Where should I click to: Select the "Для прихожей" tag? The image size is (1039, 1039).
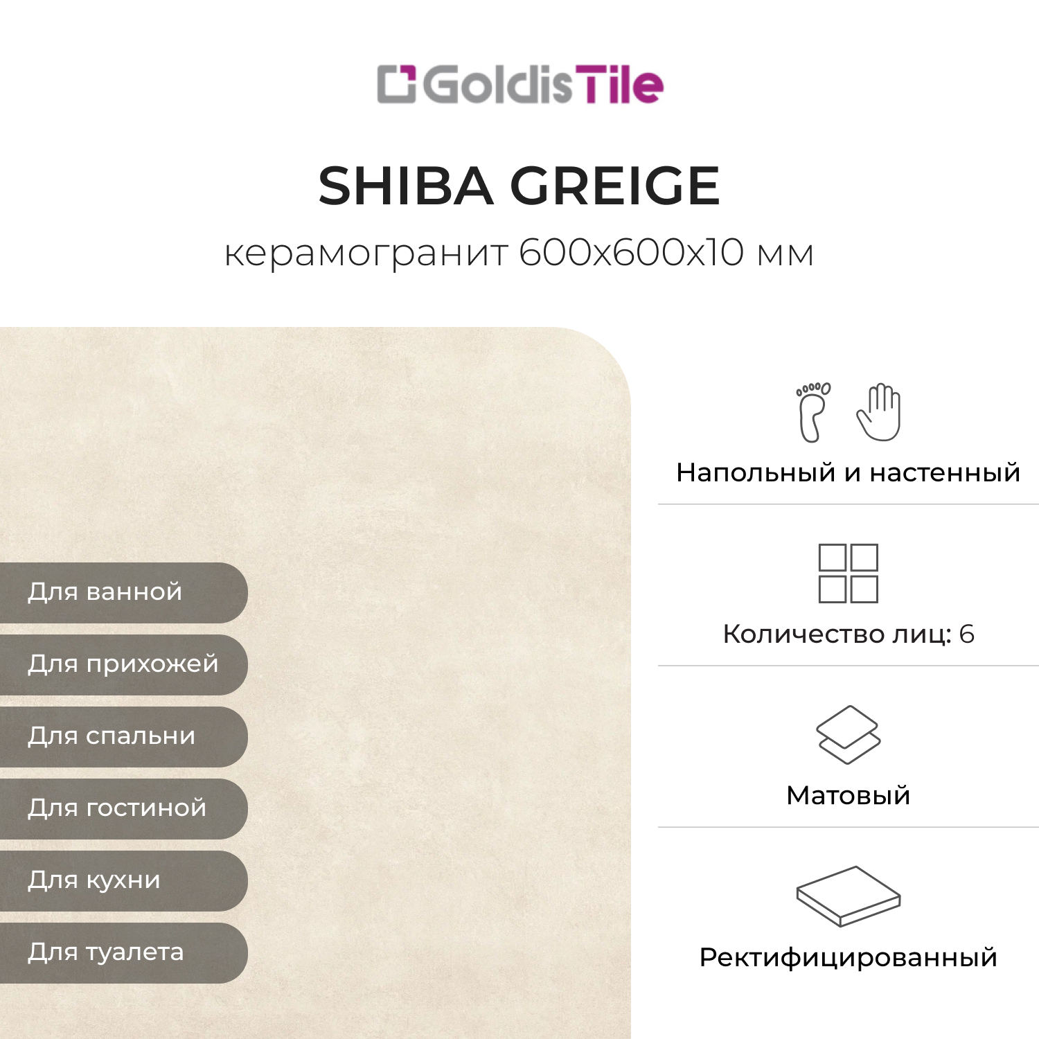[x=123, y=664]
